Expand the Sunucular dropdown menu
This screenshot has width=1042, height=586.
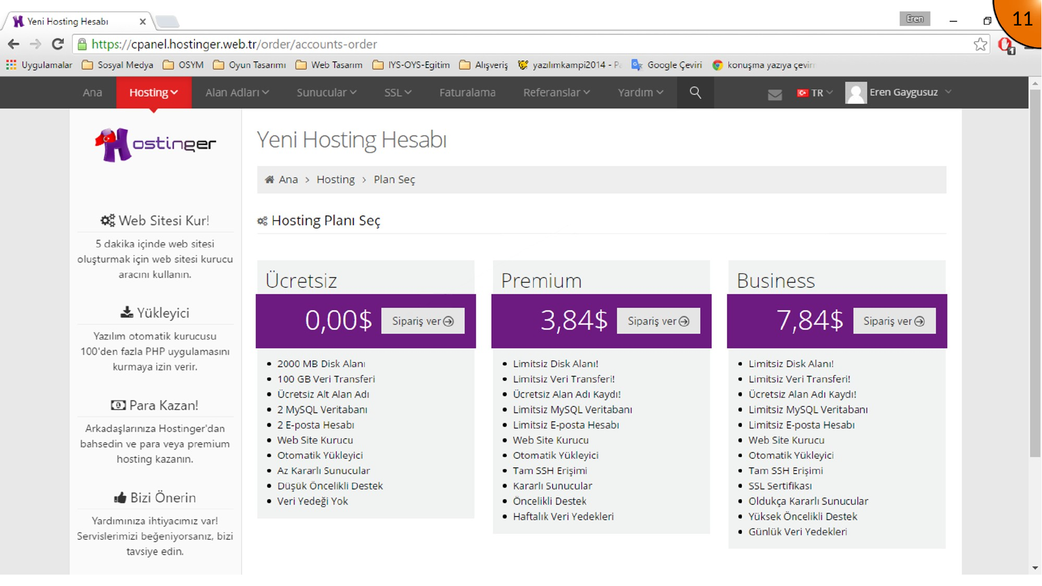click(x=327, y=93)
